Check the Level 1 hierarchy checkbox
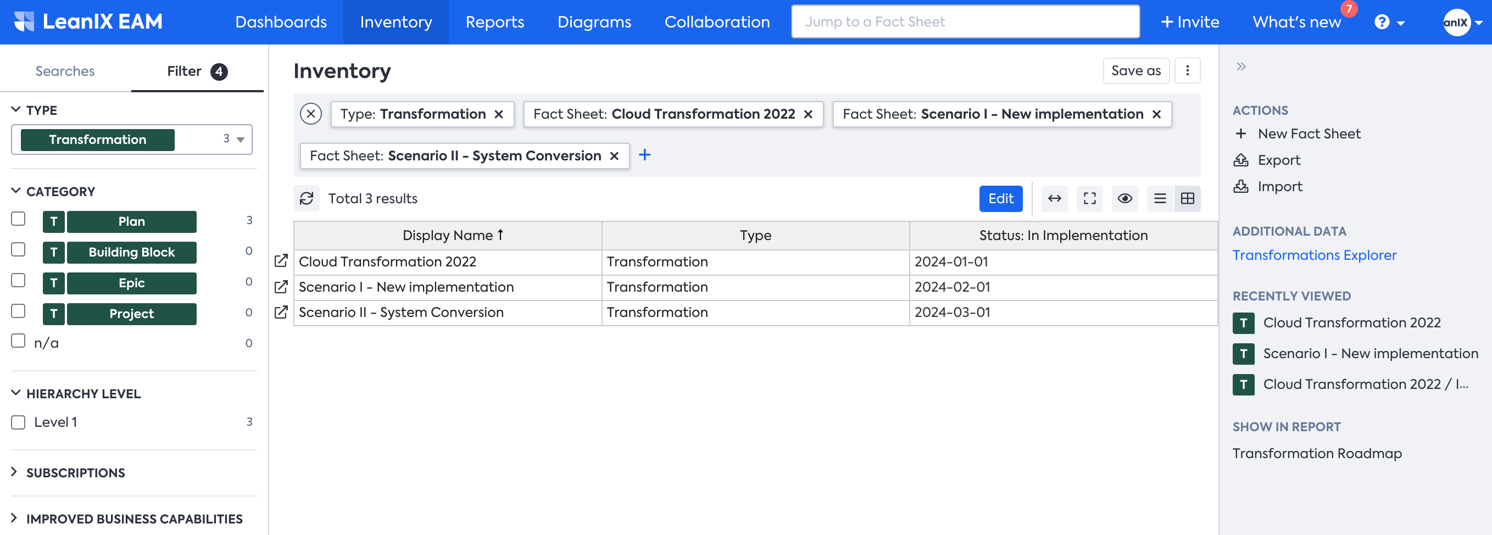1492x535 pixels. [19, 423]
